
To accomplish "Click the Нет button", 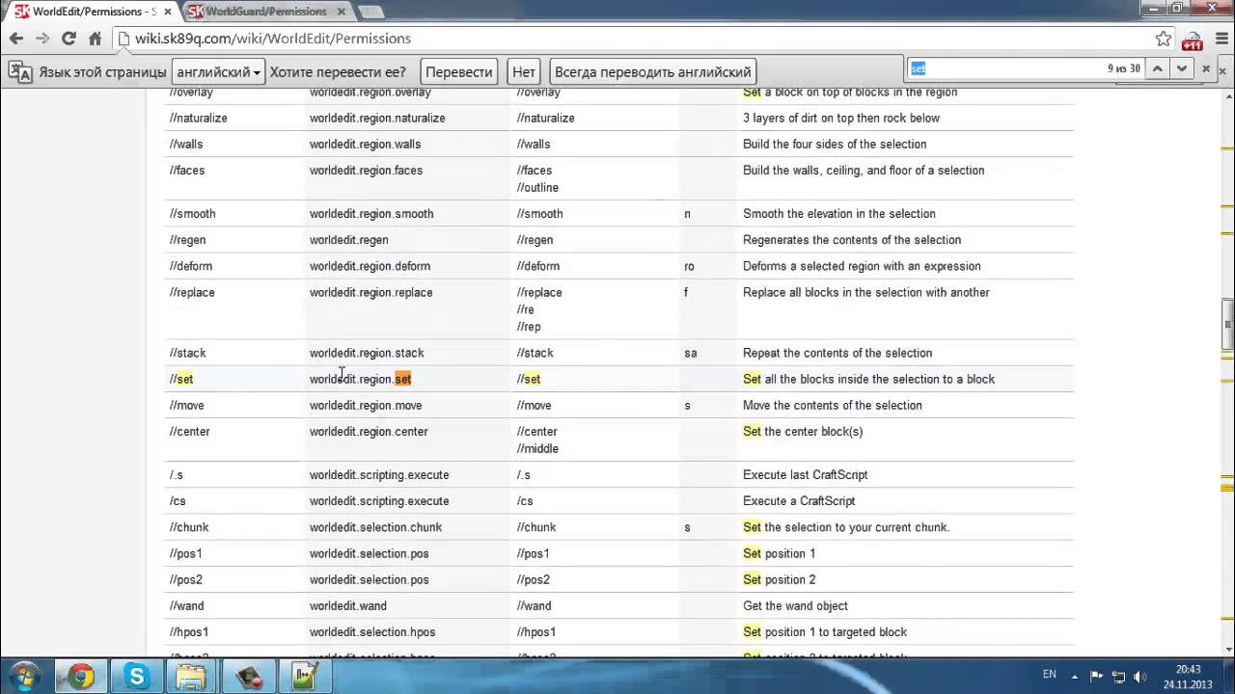I will pyautogui.click(x=524, y=72).
